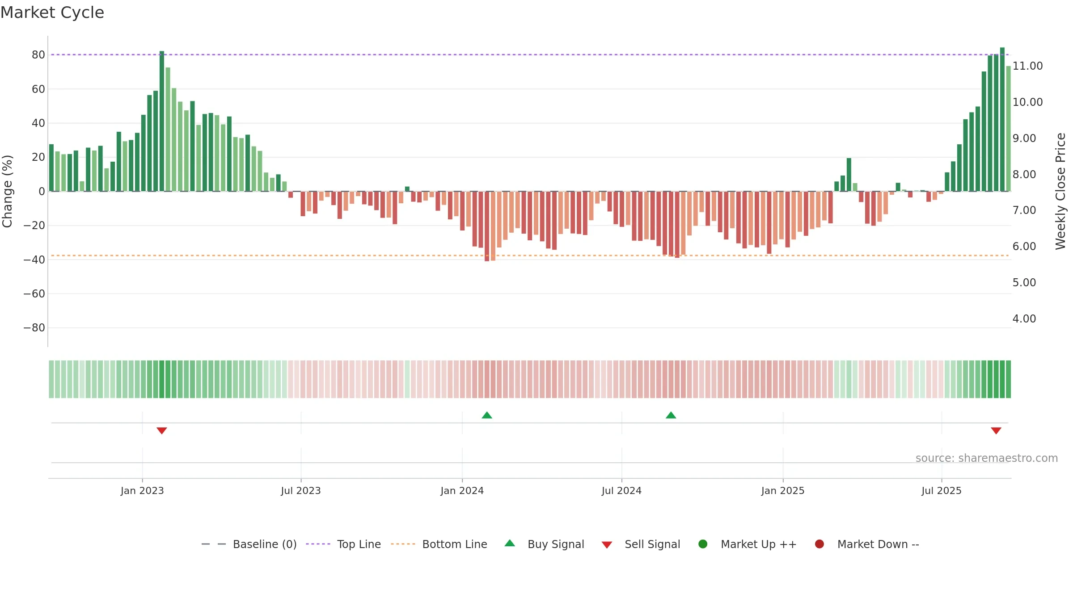This screenshot has width=1073, height=603.
Task: Click the Sell Signal legend label
Action: pyautogui.click(x=652, y=544)
